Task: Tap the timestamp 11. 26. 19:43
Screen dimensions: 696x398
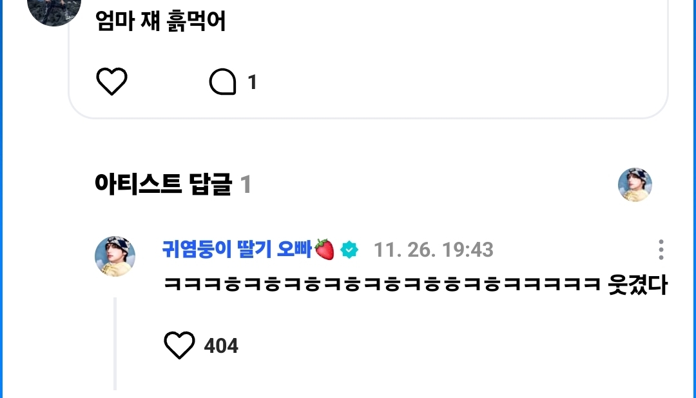Action: pyautogui.click(x=433, y=250)
